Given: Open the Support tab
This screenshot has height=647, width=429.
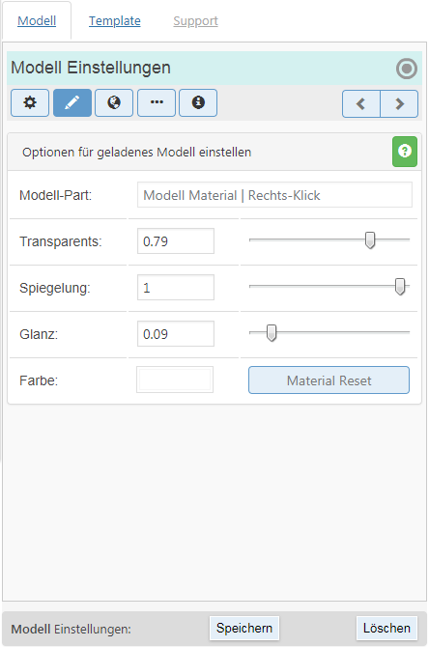Looking at the screenshot, I should coord(196,20).
